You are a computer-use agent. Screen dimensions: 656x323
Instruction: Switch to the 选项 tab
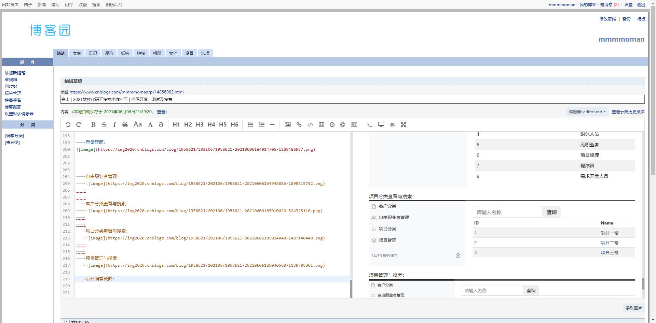[x=205, y=53]
